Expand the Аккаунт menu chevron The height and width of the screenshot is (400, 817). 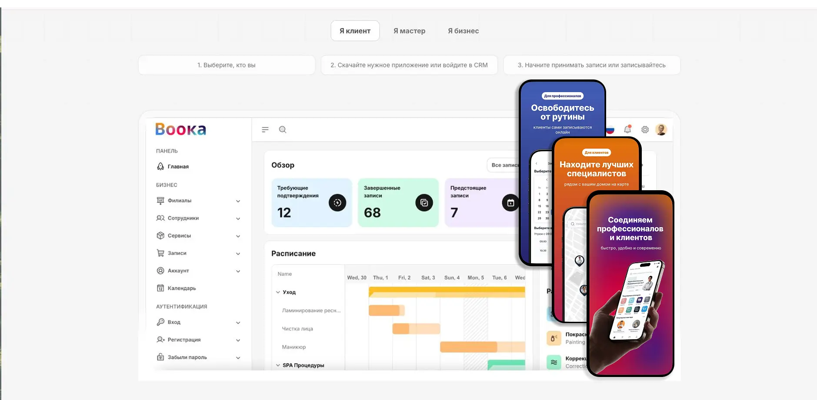click(238, 271)
